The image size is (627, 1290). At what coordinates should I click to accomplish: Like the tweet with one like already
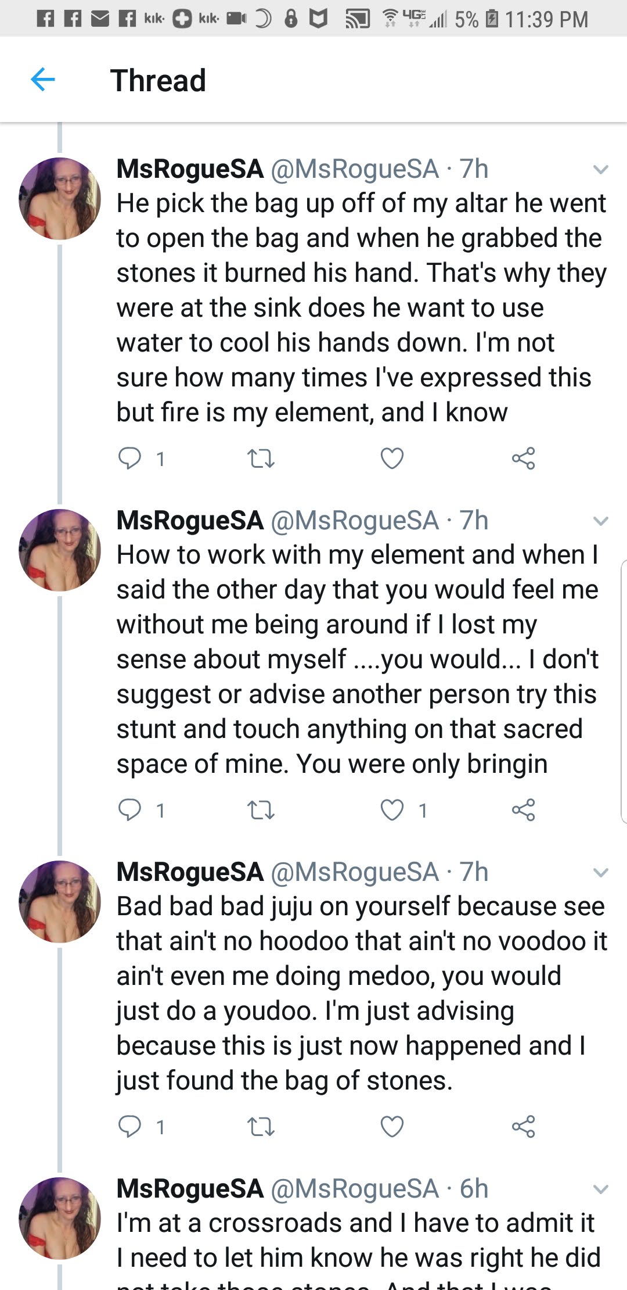click(392, 809)
